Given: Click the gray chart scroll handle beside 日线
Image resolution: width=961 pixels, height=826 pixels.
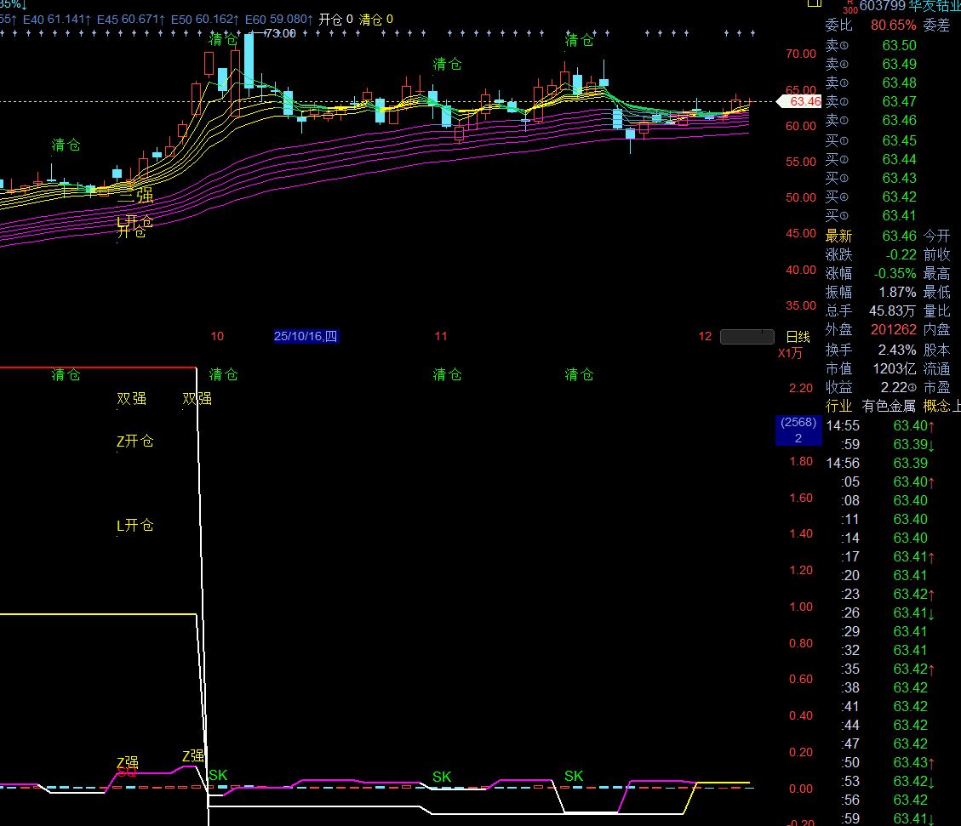Looking at the screenshot, I should click(747, 337).
